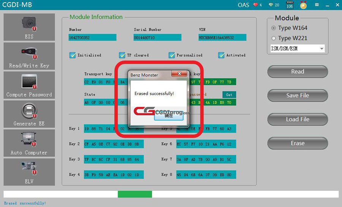Image resolution: width=342 pixels, height=207 pixels.
Task: Click the OAS label in title bar
Action: (x=244, y=5)
